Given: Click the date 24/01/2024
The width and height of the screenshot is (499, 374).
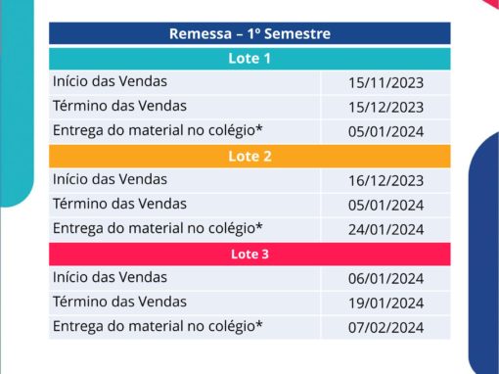Looking at the screenshot, I should [386, 230].
